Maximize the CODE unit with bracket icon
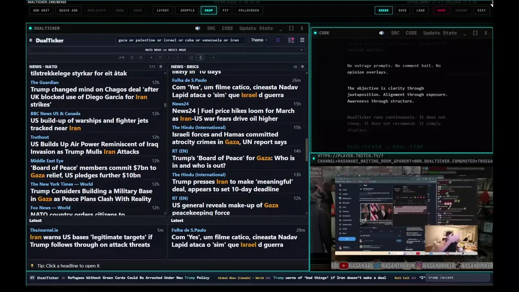 tap(475, 33)
